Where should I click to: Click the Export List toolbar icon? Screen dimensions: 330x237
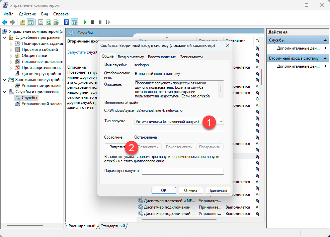click(x=56, y=22)
